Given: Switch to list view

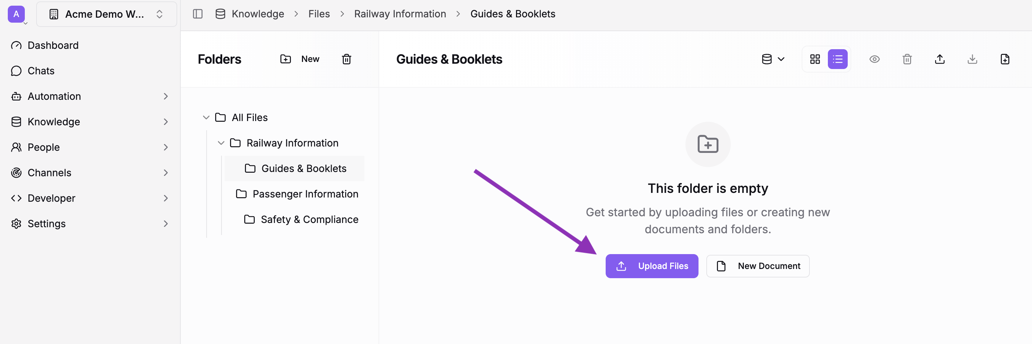Looking at the screenshot, I should click(x=837, y=59).
